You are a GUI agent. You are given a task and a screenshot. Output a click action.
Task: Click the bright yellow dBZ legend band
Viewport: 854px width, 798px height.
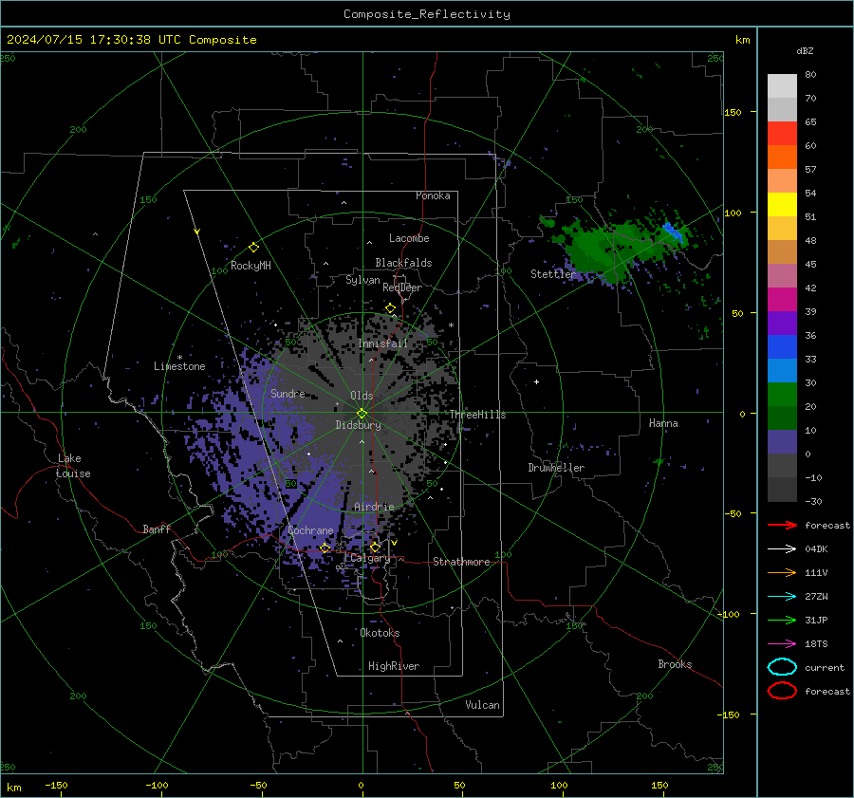point(782,205)
